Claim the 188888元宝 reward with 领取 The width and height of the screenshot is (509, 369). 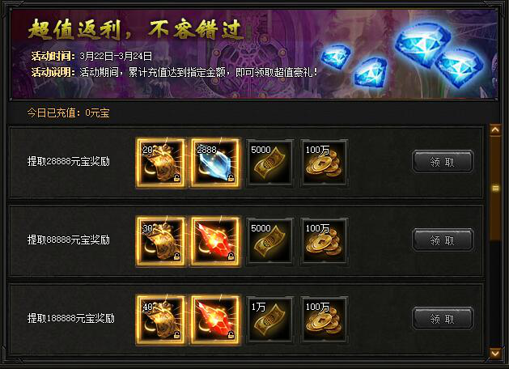coord(443,319)
